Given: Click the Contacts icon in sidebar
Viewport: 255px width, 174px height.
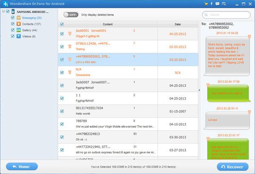Looking at the screenshot, I should tap(18, 24).
